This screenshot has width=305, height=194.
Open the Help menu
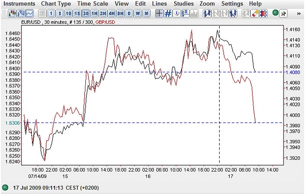point(255,4)
